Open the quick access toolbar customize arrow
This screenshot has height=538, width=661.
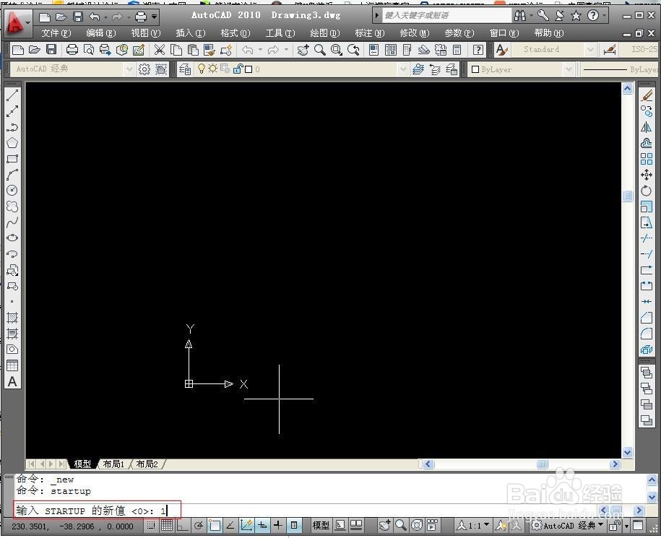tap(155, 17)
